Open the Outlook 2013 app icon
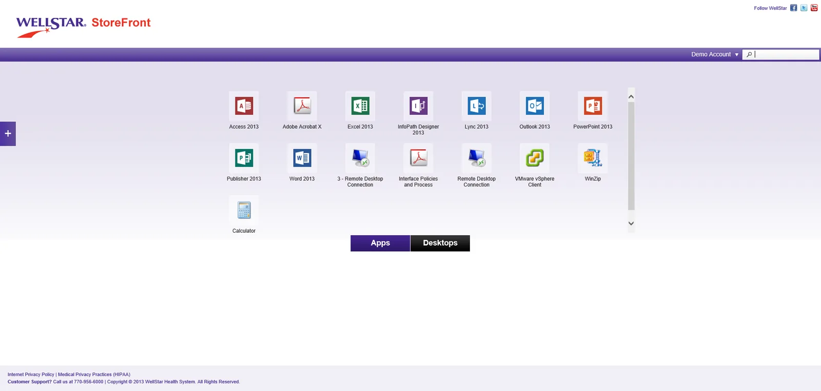The image size is (821, 391). pyautogui.click(x=535, y=106)
